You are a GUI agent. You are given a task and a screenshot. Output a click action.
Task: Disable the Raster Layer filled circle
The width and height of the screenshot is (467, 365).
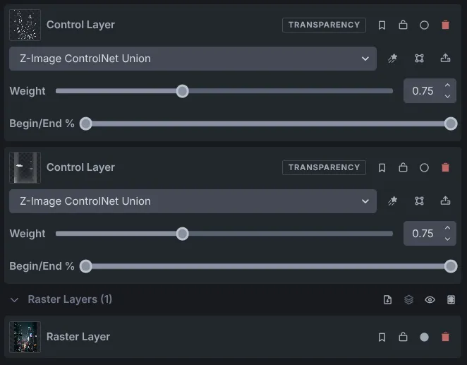click(424, 337)
